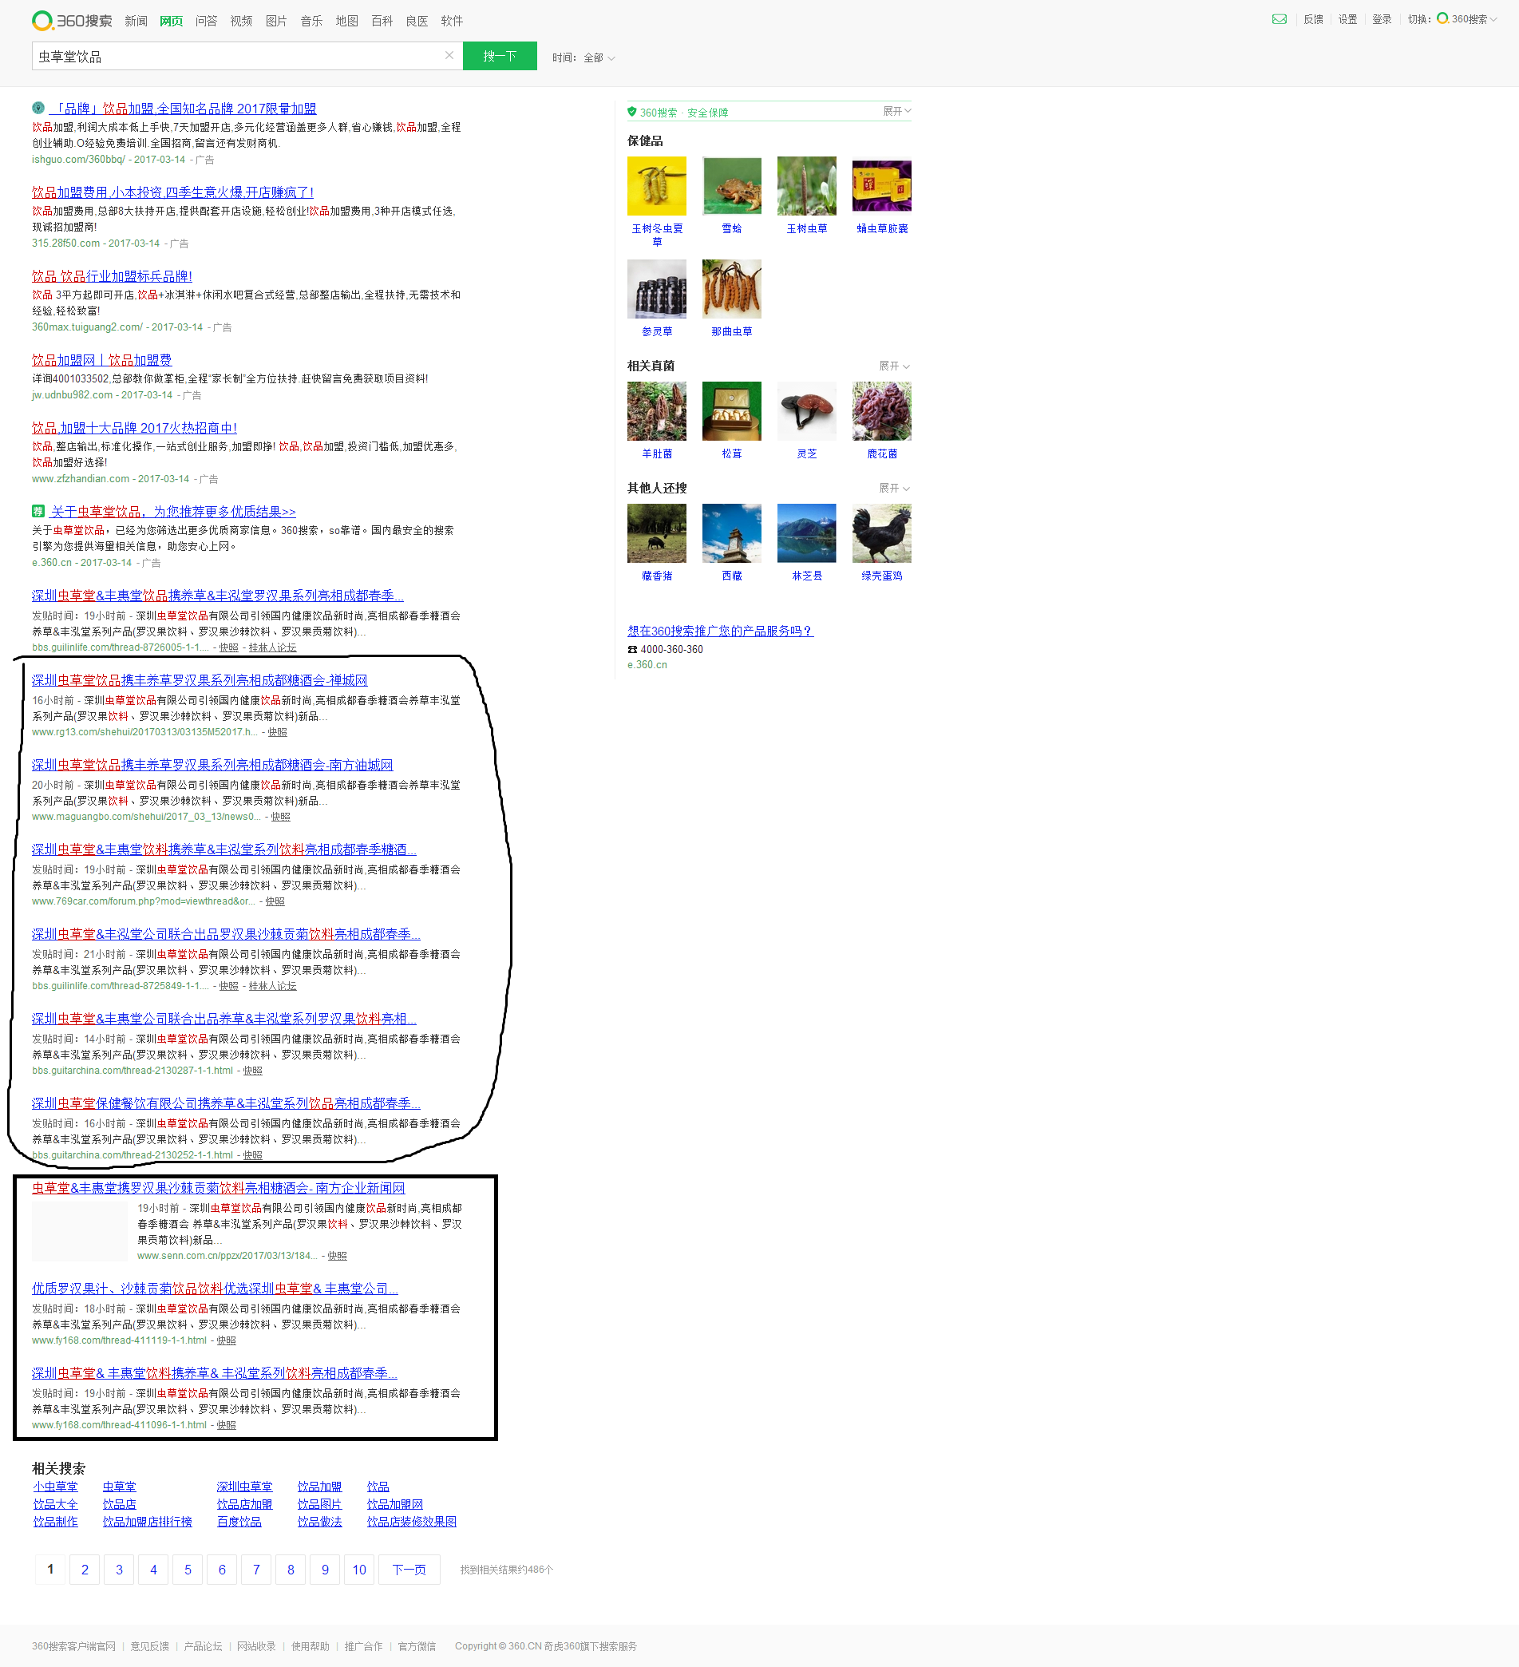Image resolution: width=1519 pixels, height=1667 pixels.
Task: Expand the 相关真菌 section
Action: [x=894, y=366]
